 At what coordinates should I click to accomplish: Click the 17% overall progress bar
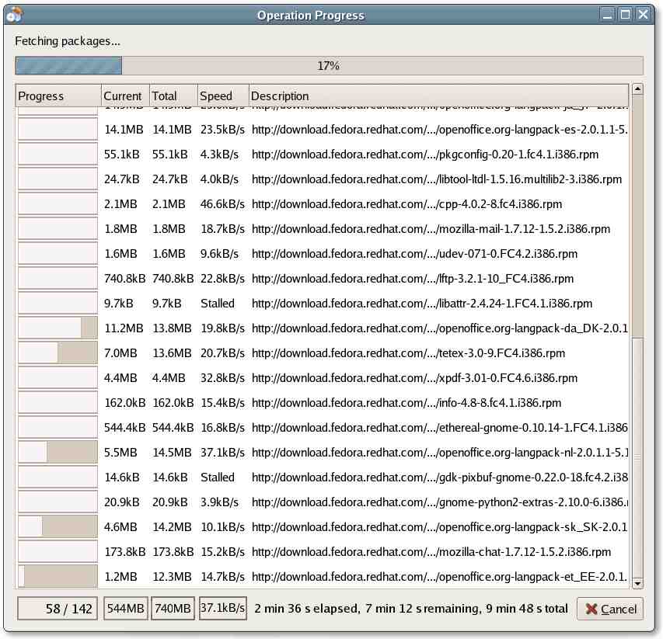pyautogui.click(x=329, y=66)
